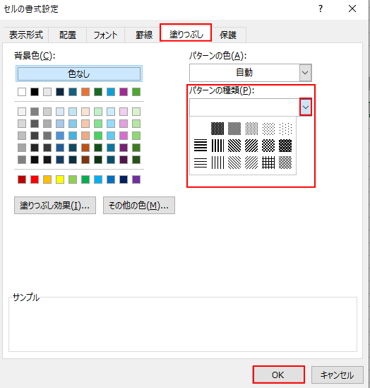370x388 pixels.
Task: Select the 6.25% gray sparse dot pattern
Action: [x=285, y=129]
